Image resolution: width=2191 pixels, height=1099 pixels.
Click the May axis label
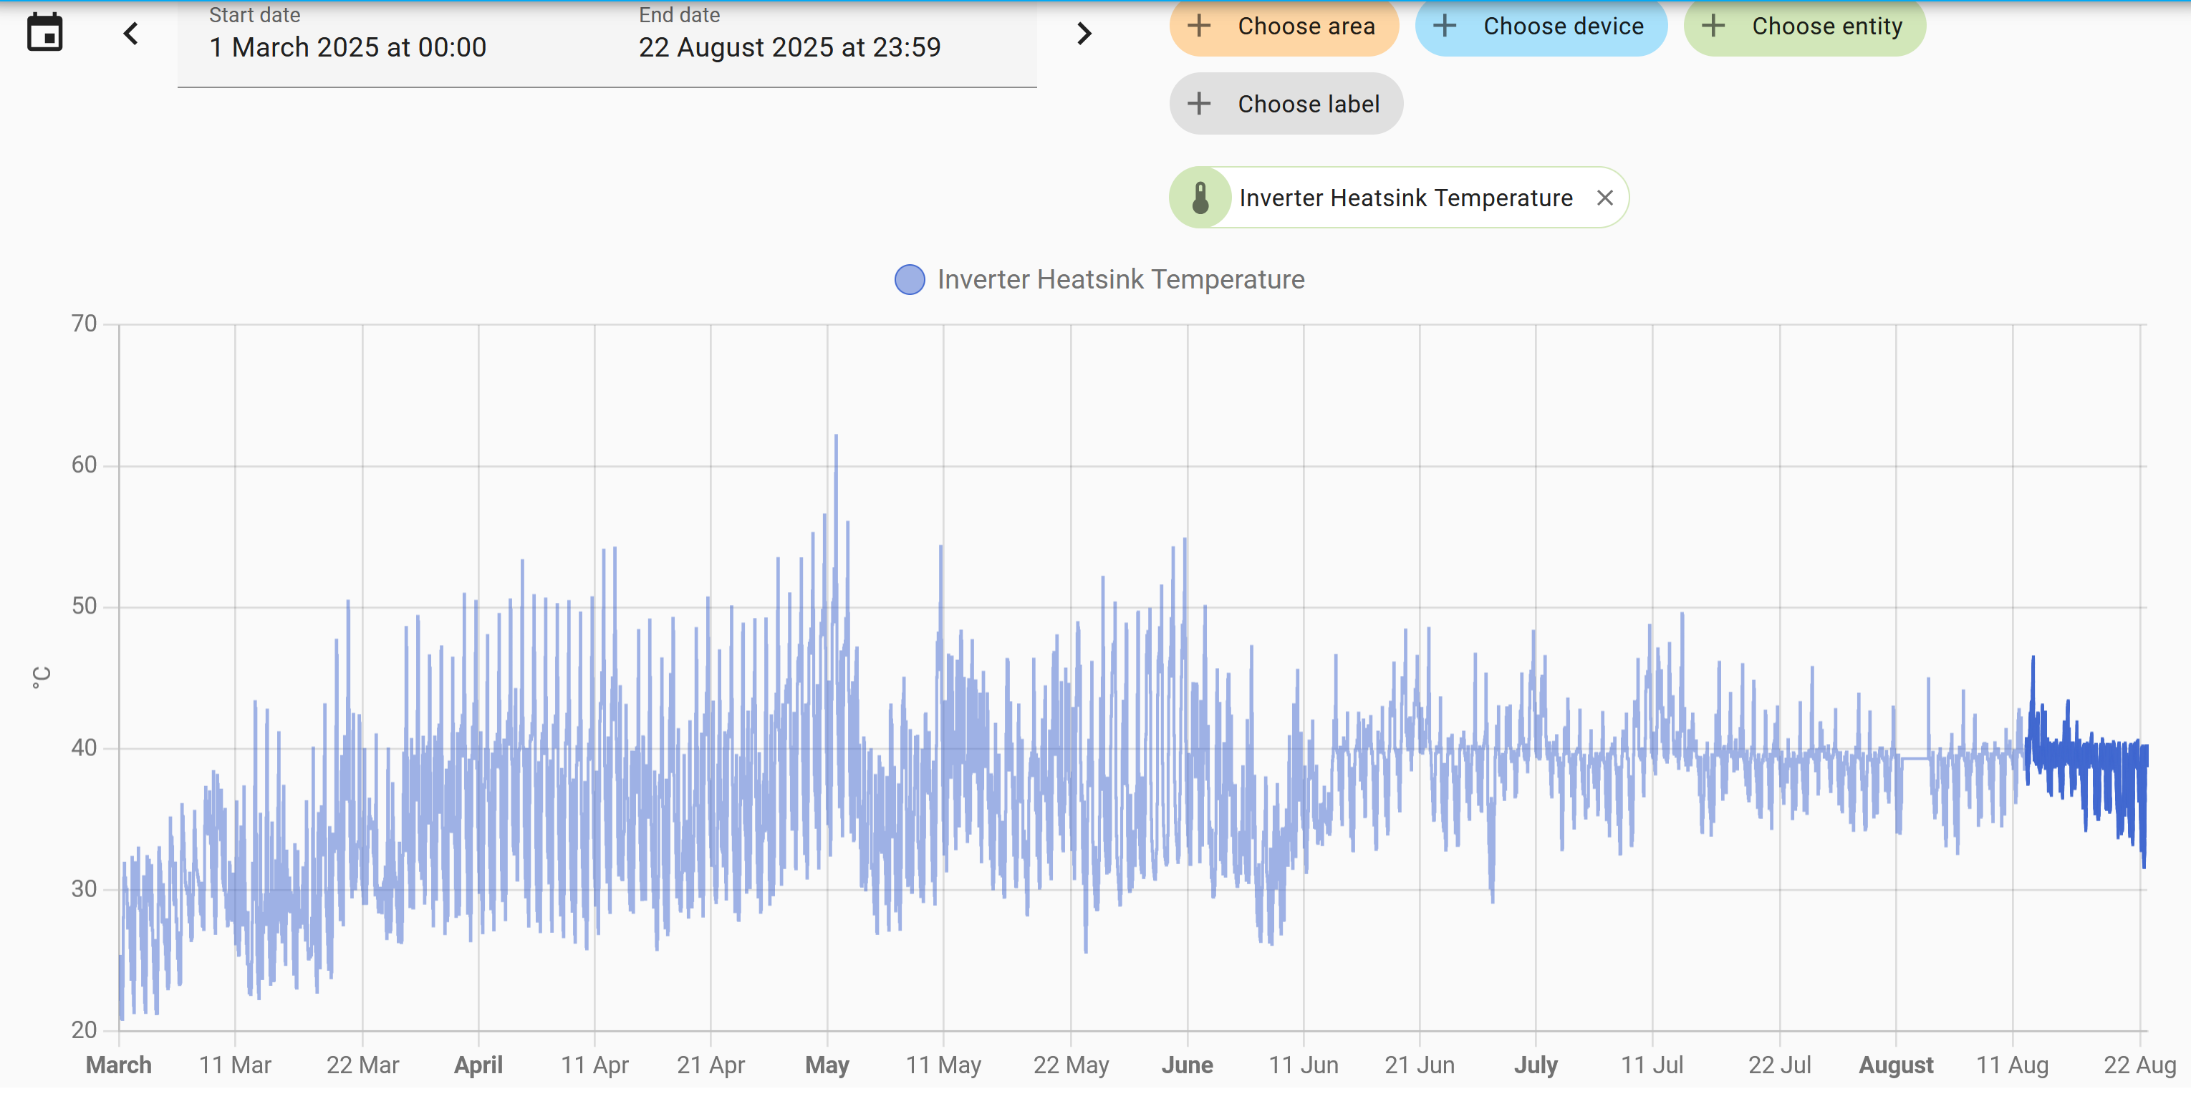click(x=827, y=1065)
